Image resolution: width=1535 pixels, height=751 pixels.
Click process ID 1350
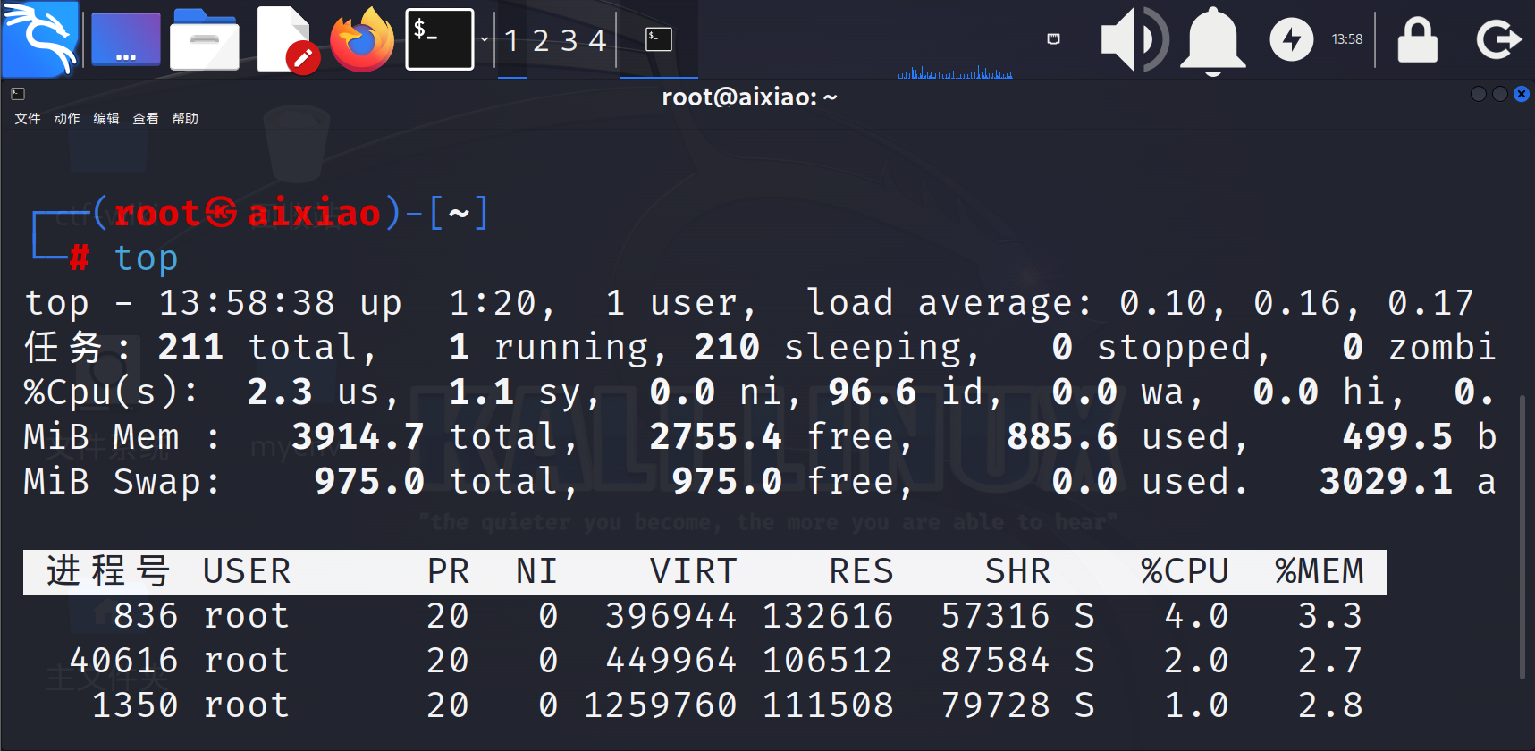pyautogui.click(x=135, y=705)
